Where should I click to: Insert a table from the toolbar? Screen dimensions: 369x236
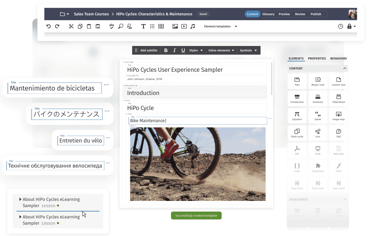pos(161,26)
